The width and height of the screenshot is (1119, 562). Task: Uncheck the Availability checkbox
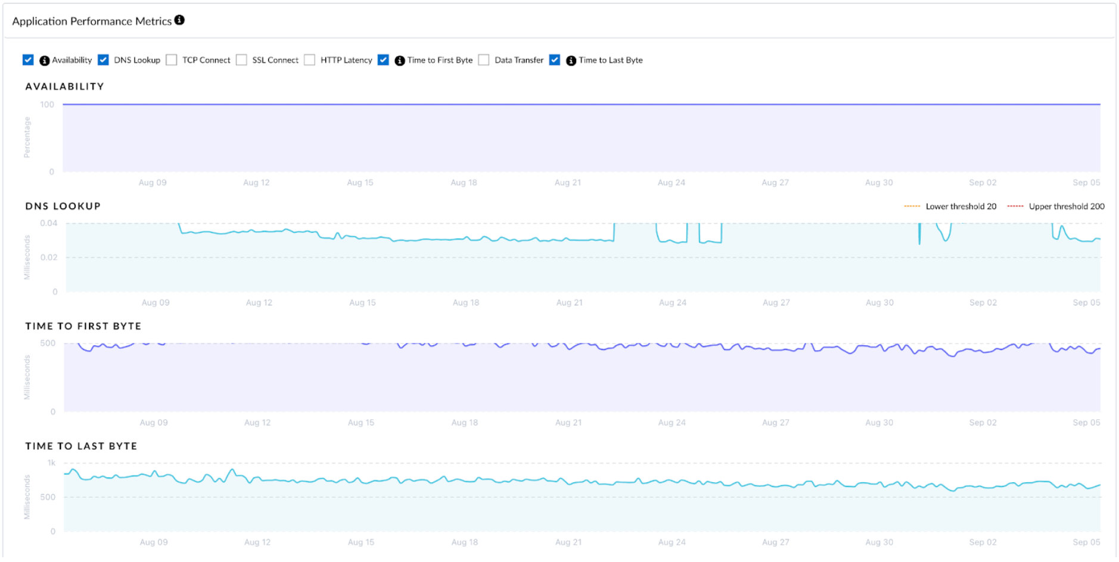tap(28, 60)
